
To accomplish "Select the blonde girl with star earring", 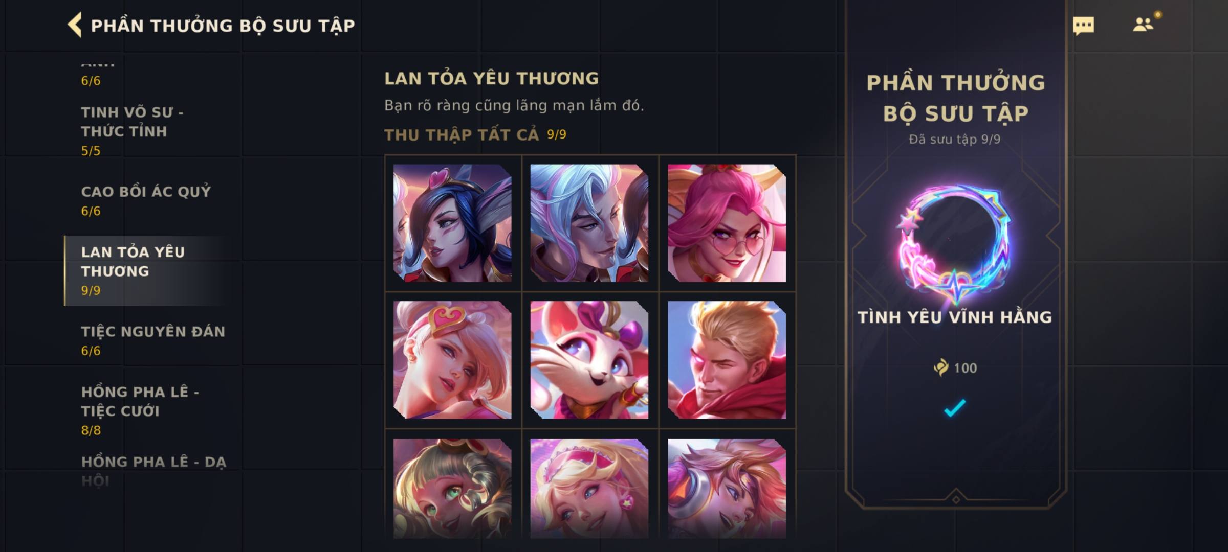I will coord(589,488).
